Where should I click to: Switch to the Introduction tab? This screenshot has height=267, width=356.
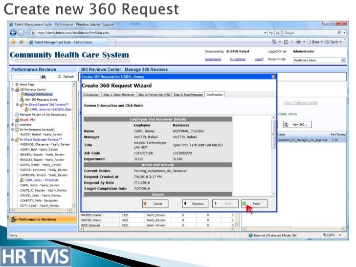coord(91,95)
